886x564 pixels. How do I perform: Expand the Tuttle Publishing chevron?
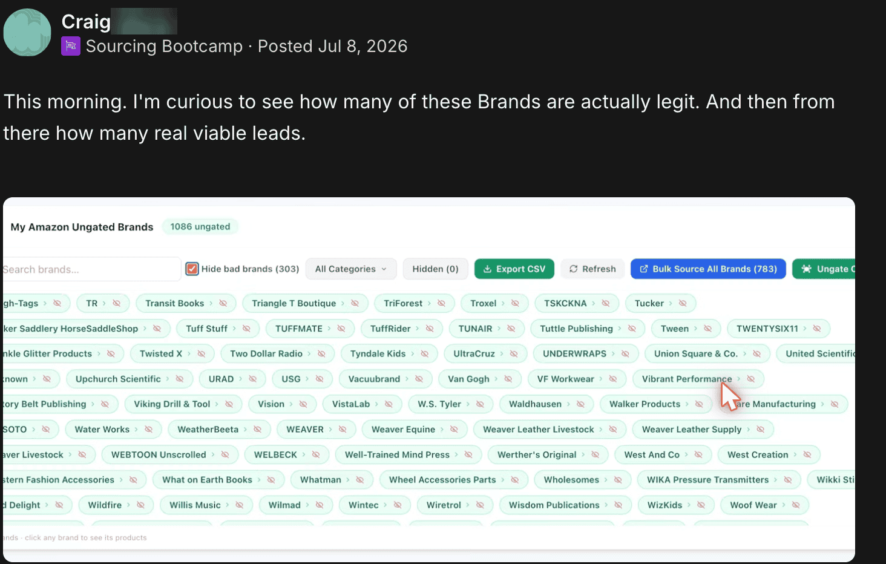click(x=619, y=329)
